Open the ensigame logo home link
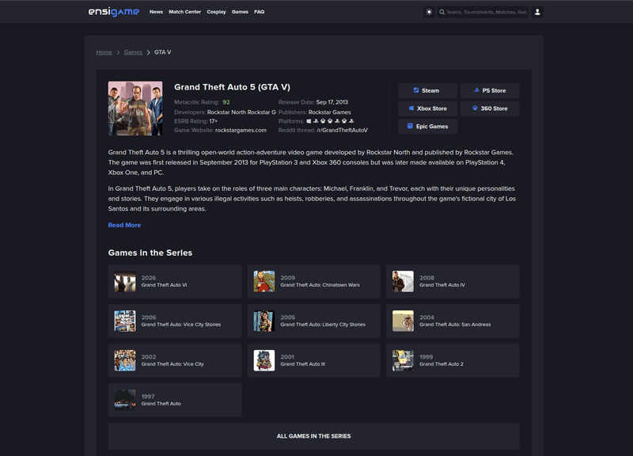The image size is (633, 456). pyautogui.click(x=113, y=12)
